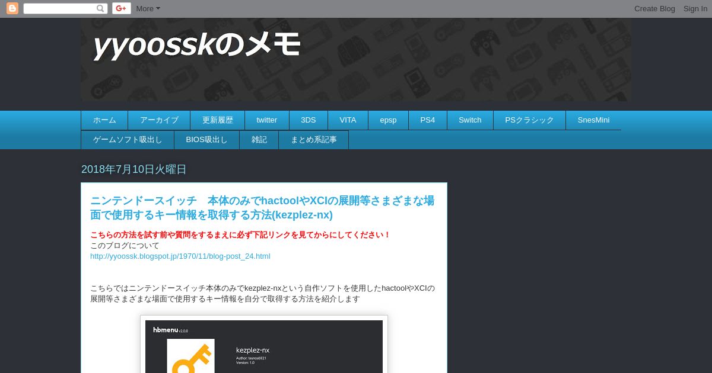The height and width of the screenshot is (373, 712).
Task: Click the orange key icon in screenshot
Action: tap(191, 357)
